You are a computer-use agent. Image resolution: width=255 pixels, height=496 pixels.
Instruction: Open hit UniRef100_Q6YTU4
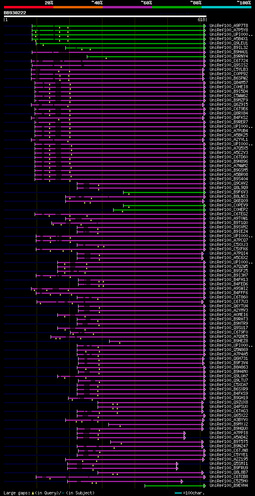[x=229, y=306]
